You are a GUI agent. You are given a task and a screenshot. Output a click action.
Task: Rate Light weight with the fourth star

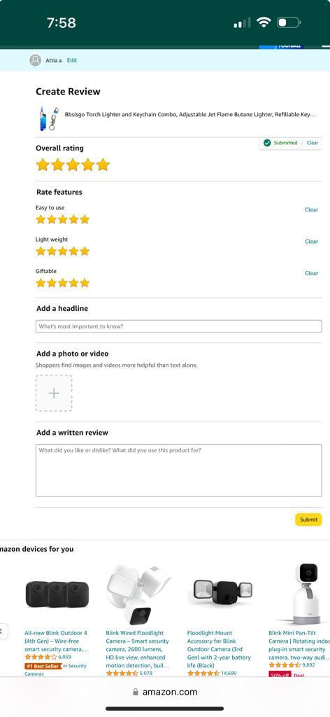73,251
